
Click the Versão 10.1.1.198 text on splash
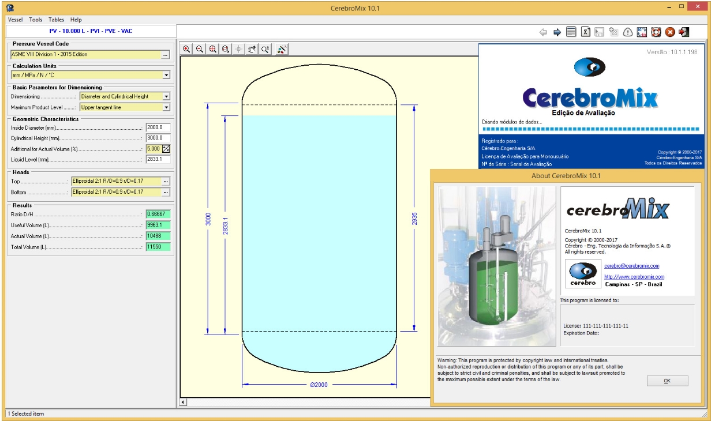(672, 52)
